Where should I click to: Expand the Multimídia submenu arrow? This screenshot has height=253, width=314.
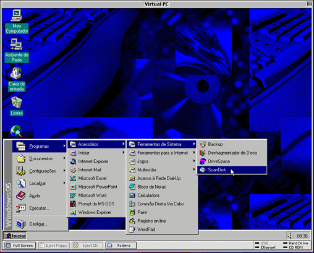click(x=194, y=169)
